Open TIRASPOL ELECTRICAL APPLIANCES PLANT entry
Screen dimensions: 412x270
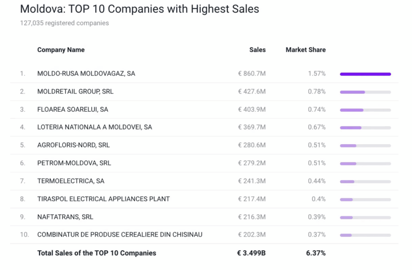point(103,199)
